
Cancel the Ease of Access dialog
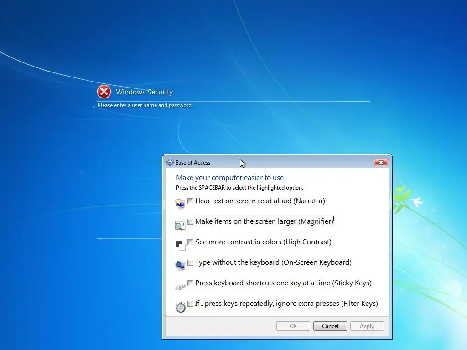coord(330,326)
